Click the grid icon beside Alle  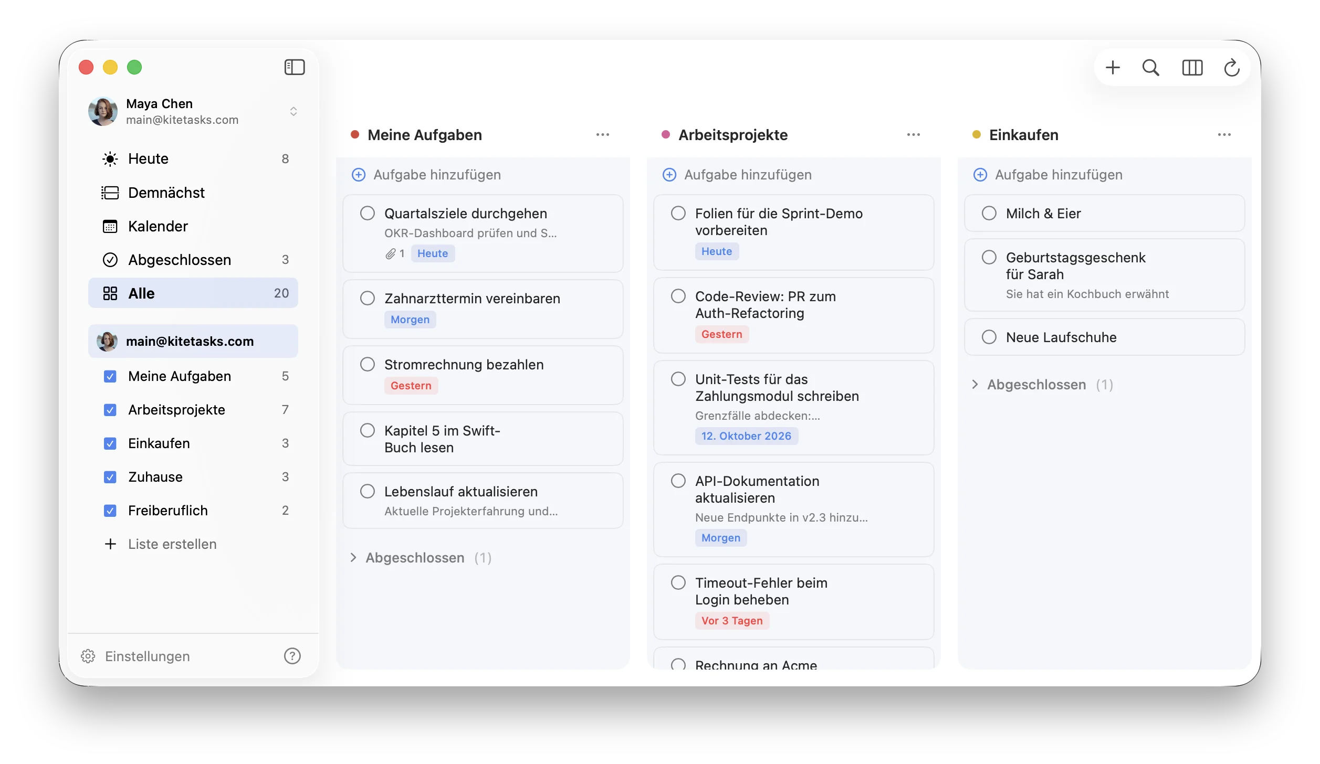tap(110, 293)
